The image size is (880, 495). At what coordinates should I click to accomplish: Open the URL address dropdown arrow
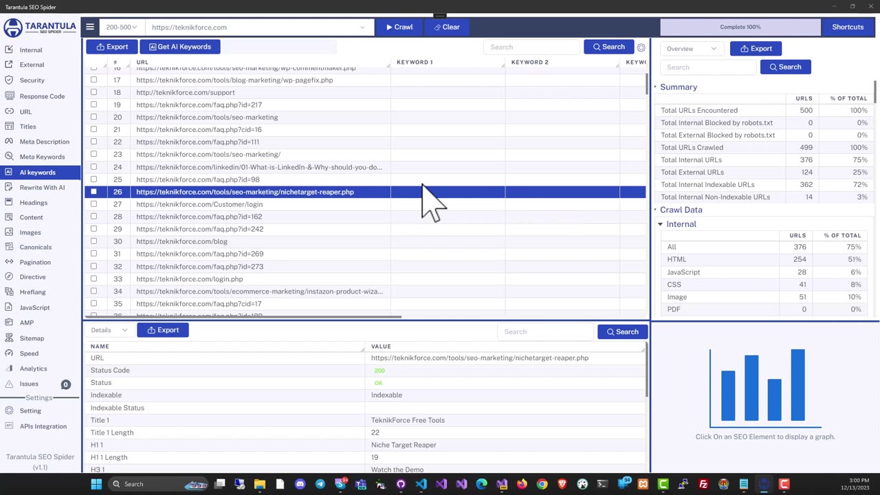362,27
